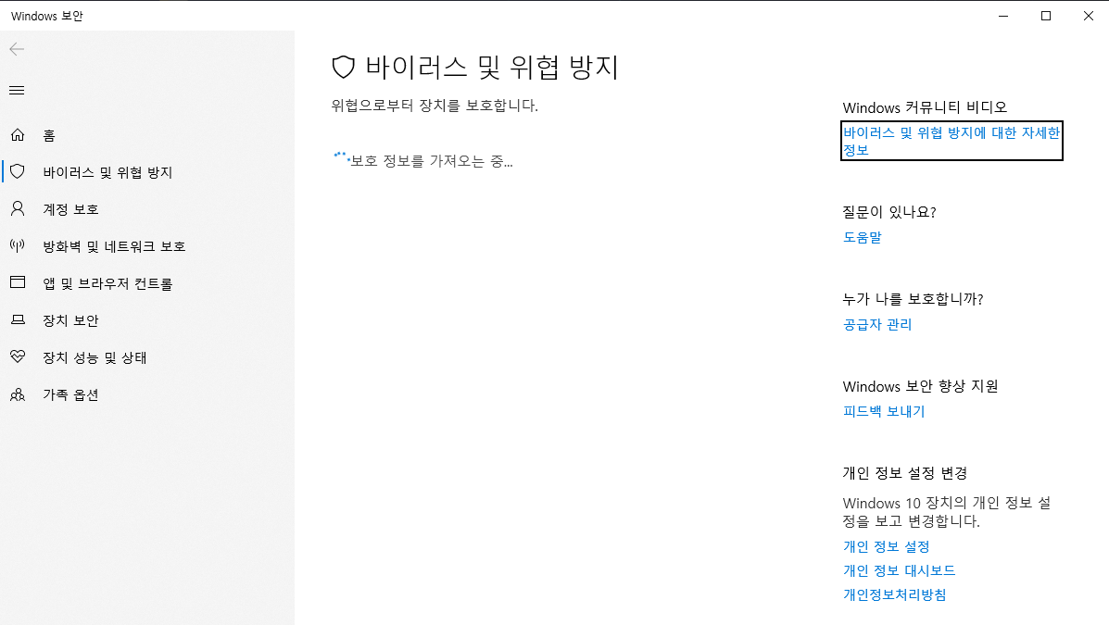Click the firewall network antenna icon
The width and height of the screenshot is (1109, 625).
tap(18, 245)
